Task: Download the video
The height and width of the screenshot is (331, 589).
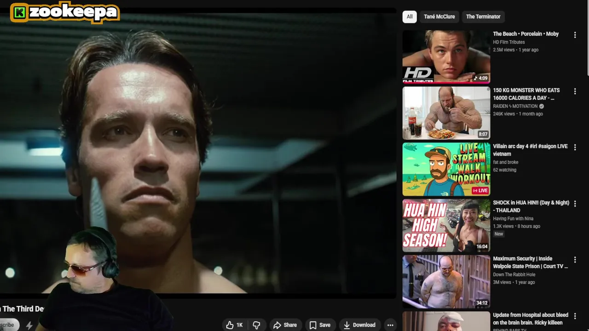Action: [359, 325]
